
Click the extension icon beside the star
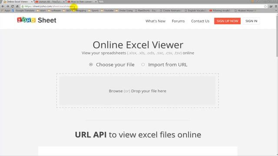pos(271,6)
